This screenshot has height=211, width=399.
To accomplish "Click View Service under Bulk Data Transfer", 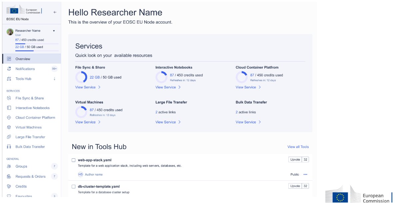I will [246, 122].
